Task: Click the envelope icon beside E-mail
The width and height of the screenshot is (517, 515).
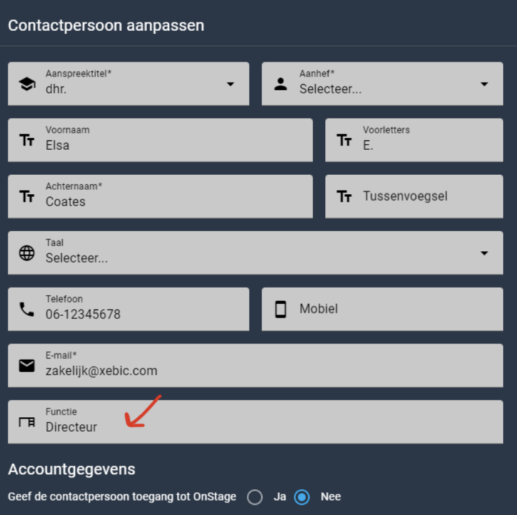Action: [27, 366]
